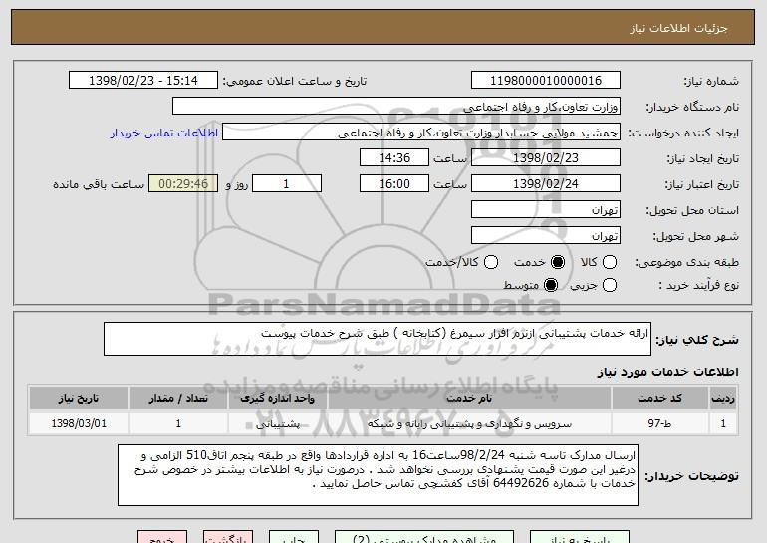This screenshot has height=543, width=767.
Task: Click the نام خدمت column header
Action: click(x=469, y=399)
